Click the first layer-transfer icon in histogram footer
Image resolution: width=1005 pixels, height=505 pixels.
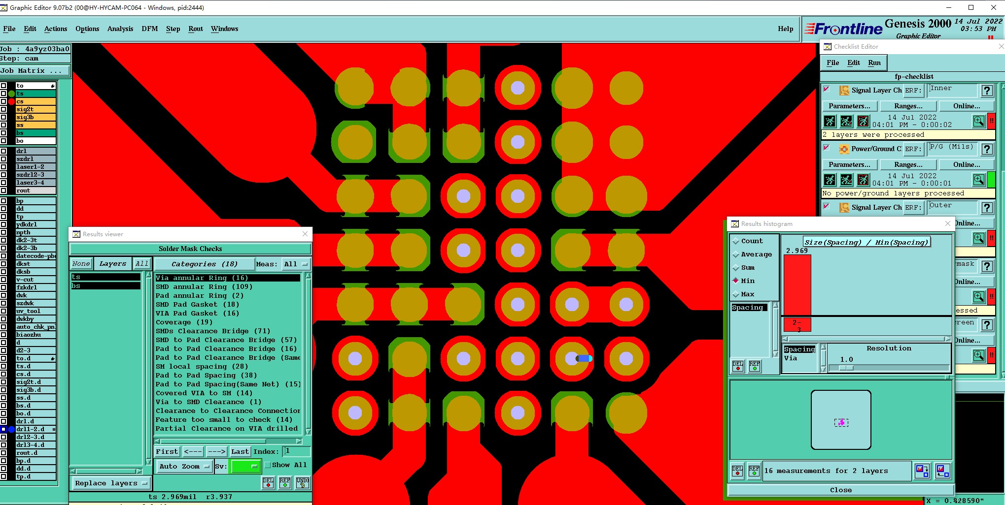pyautogui.click(x=922, y=471)
